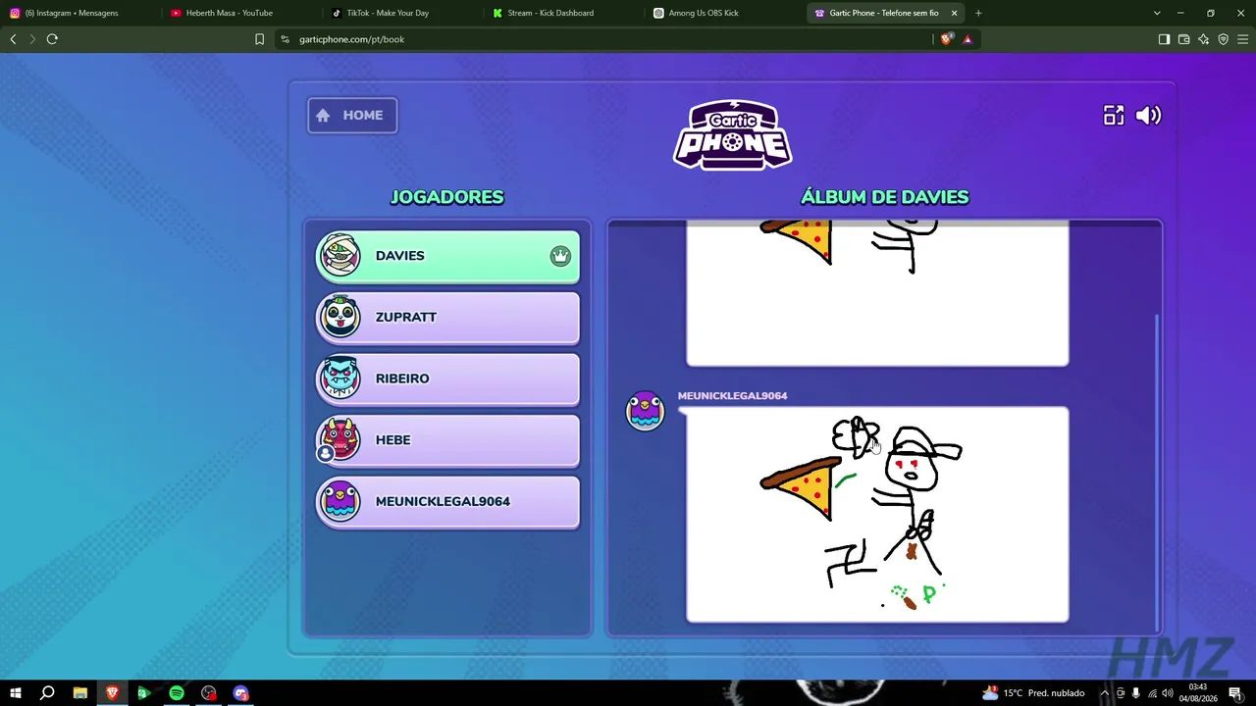Open the system volume tray control
Viewport: 1256px width, 706px height.
click(x=1168, y=693)
